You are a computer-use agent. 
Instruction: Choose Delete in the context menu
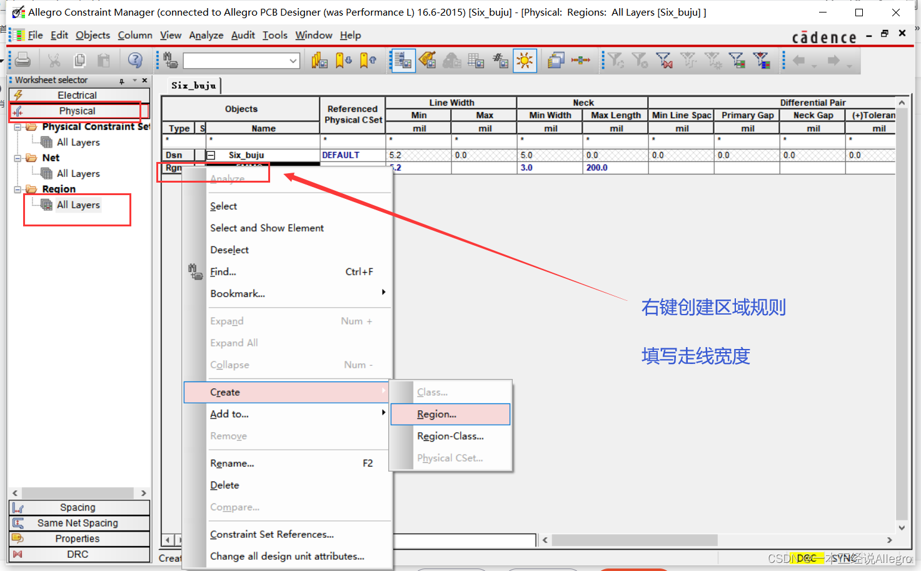click(x=224, y=485)
